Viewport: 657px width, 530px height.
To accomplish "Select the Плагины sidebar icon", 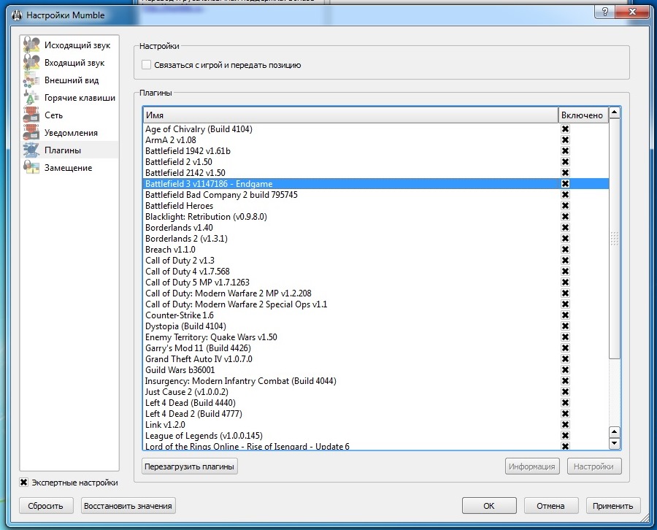I will [31, 150].
